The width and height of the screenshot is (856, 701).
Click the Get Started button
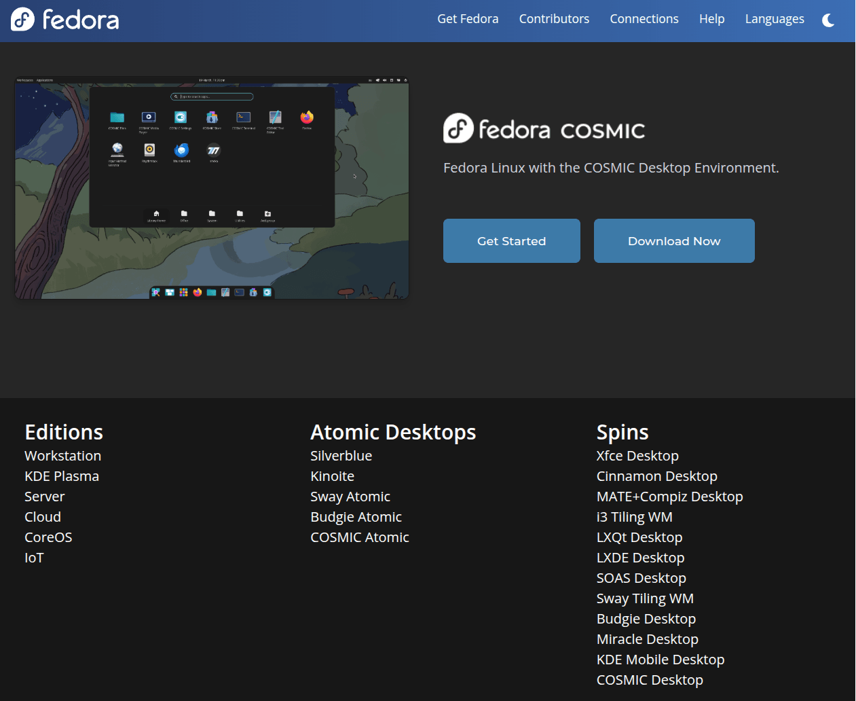coord(512,240)
